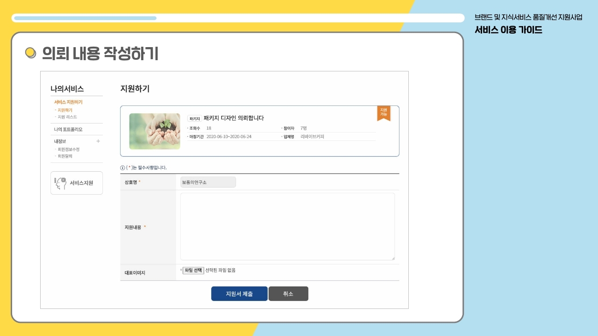Open the 패키지 디자인 의뢰합니다 project title
Image resolution: width=598 pixels, height=336 pixels.
pyautogui.click(x=234, y=118)
